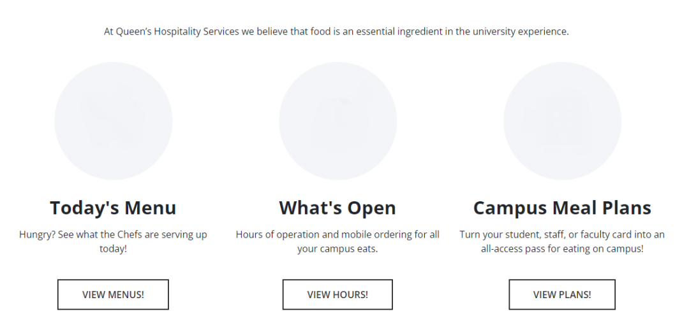Click the word 'Chefs' in menu description
This screenshot has height=330, width=689.
[x=130, y=234]
